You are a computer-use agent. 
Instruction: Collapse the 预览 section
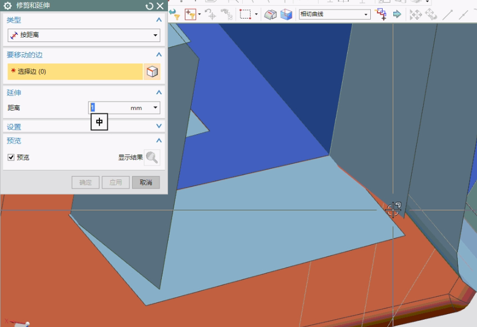tap(159, 141)
